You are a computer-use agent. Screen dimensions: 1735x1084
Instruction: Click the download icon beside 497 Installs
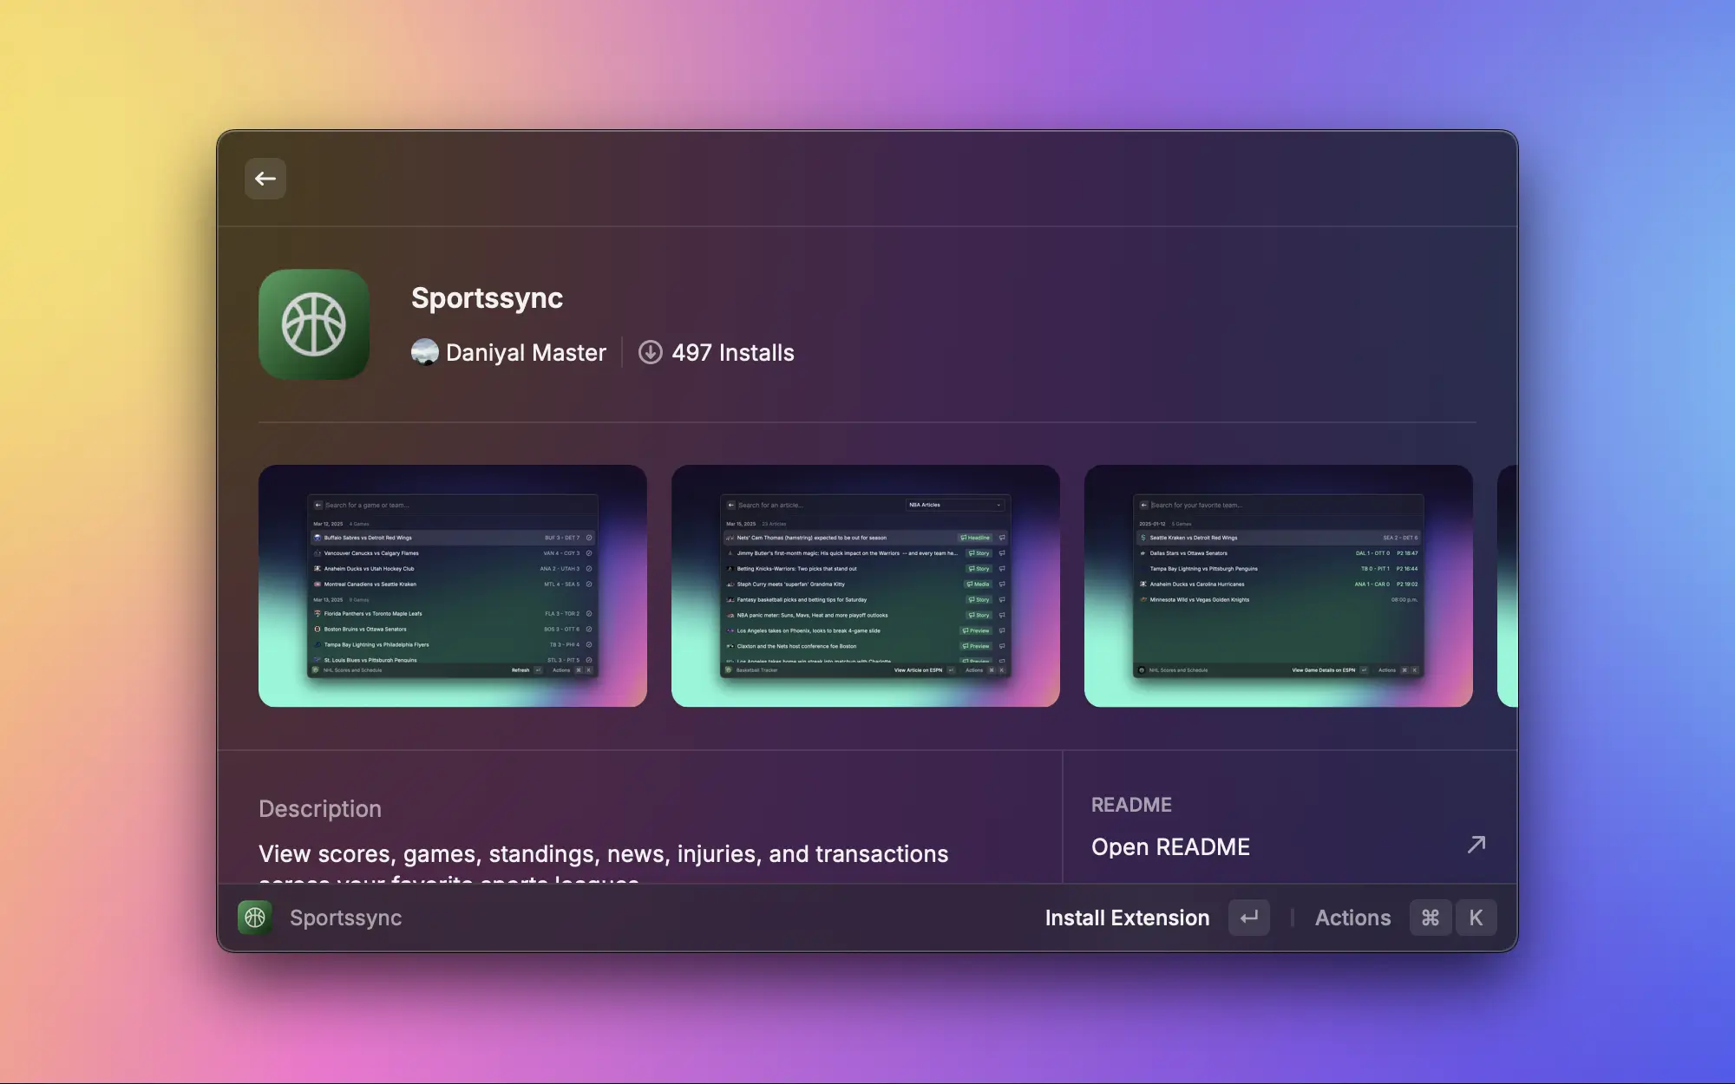(x=651, y=352)
